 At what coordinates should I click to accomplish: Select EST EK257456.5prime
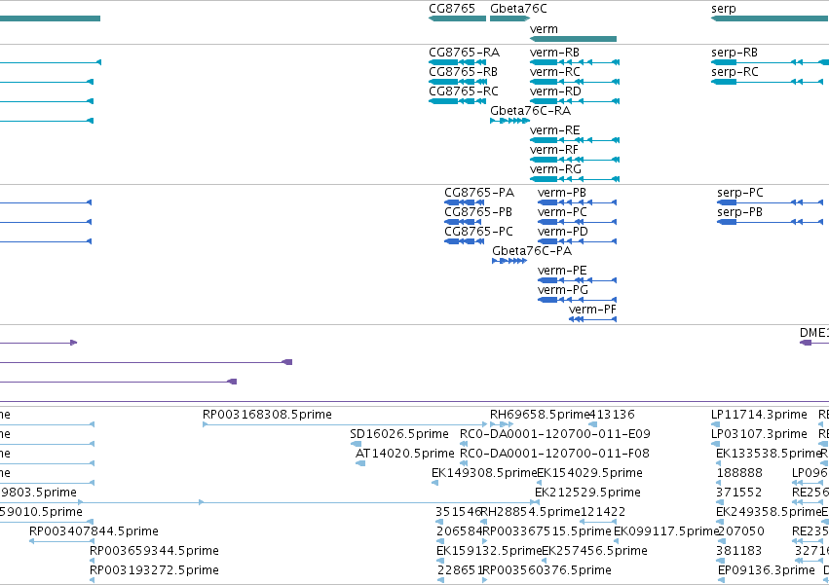click(x=544, y=562)
